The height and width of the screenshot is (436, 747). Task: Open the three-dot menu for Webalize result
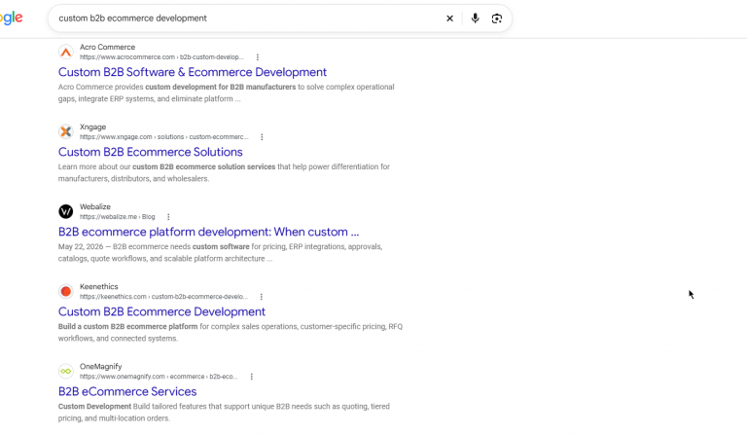[x=168, y=217]
